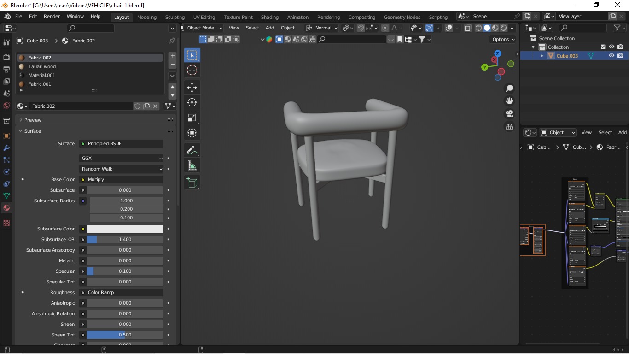The image size is (629, 354).
Task: Switch perspective/orthographic with the grid icon
Action: click(x=509, y=126)
